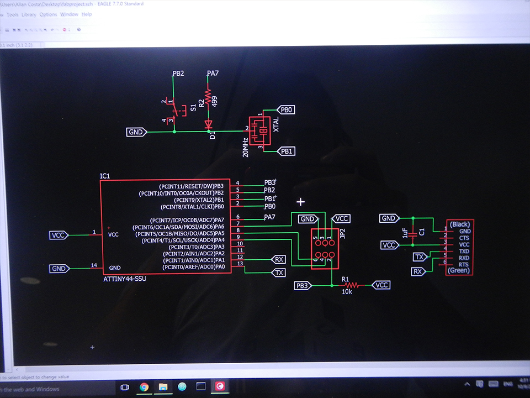
Task: Select the S1 push-button switch symbol
Action: (176, 111)
